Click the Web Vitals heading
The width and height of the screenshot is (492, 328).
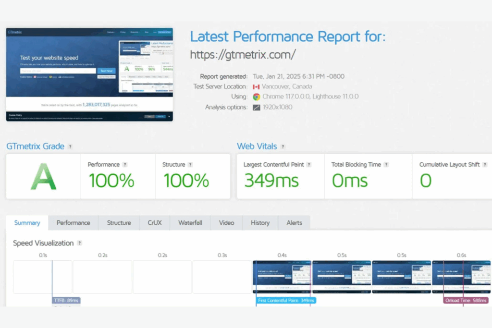point(257,146)
